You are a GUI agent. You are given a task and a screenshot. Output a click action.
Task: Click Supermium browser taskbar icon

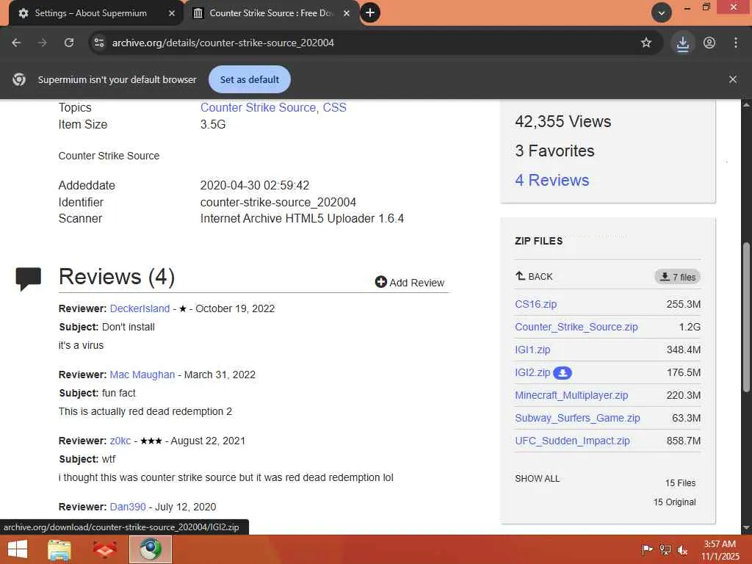[151, 549]
